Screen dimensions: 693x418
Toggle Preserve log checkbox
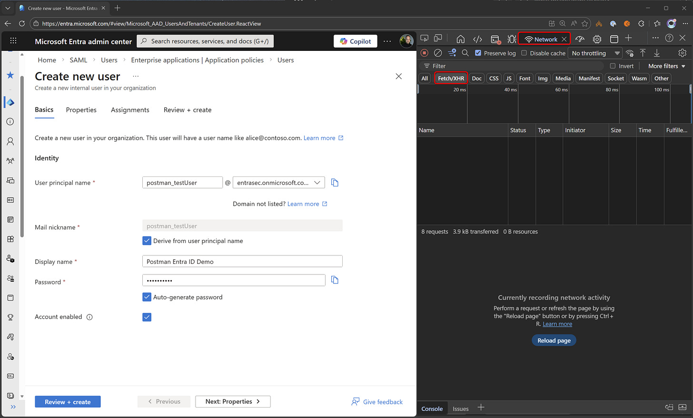(478, 53)
